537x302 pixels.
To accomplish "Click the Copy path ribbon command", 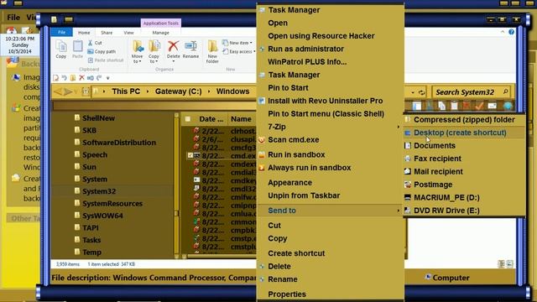I will (x=102, y=51).
